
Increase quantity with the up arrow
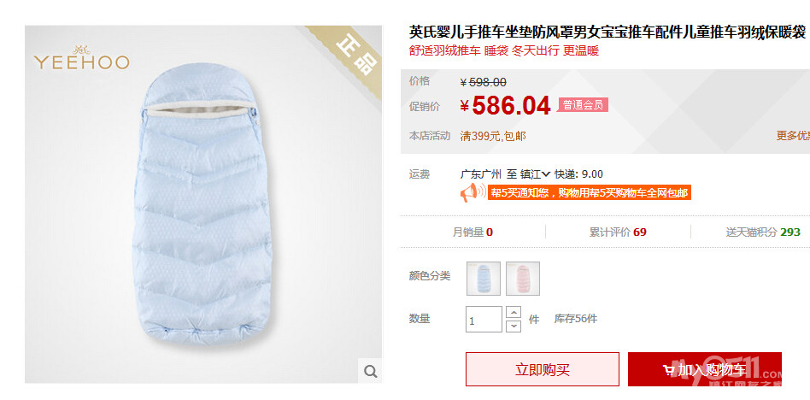(513, 313)
